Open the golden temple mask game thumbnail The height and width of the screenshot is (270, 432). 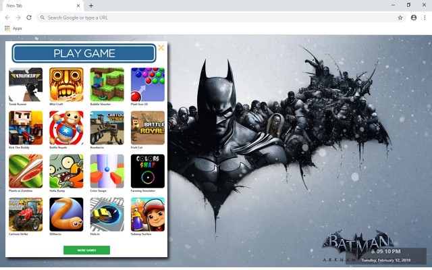click(66, 84)
